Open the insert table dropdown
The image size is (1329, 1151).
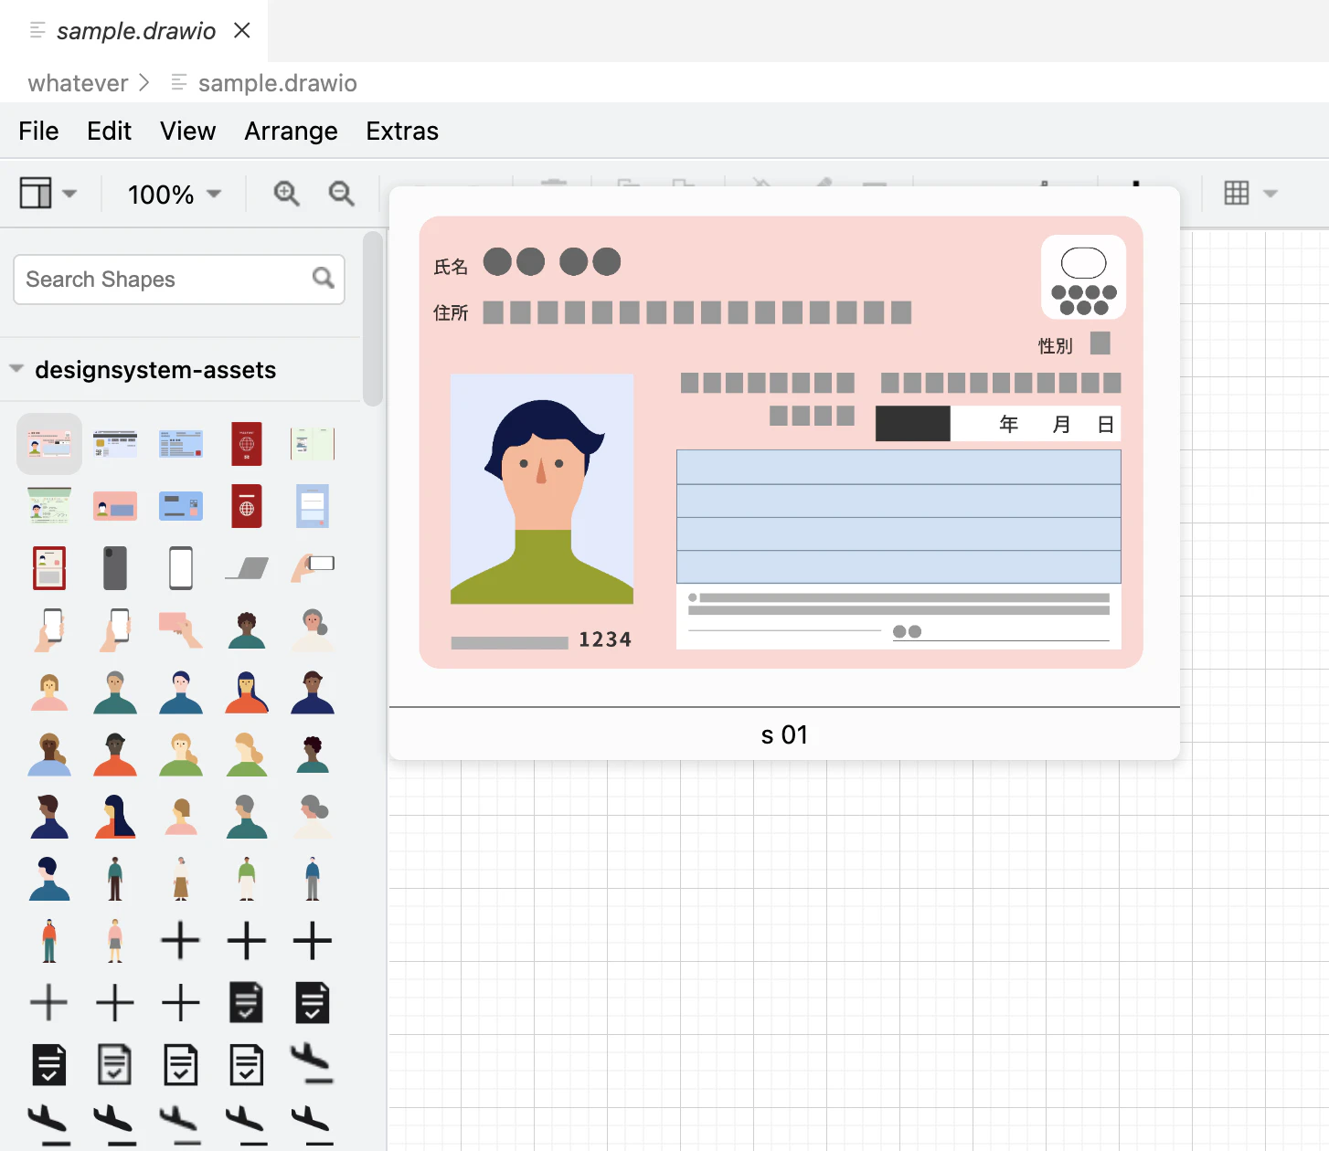pos(1249,194)
